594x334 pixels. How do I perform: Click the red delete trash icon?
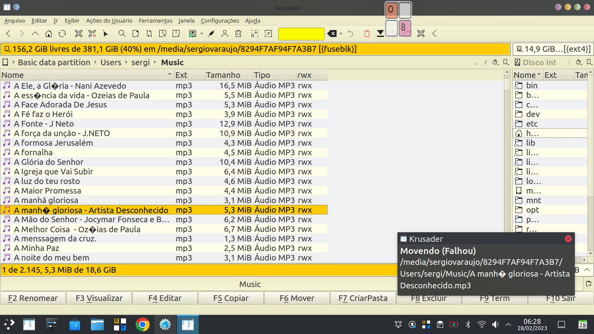pyautogui.click(x=367, y=33)
